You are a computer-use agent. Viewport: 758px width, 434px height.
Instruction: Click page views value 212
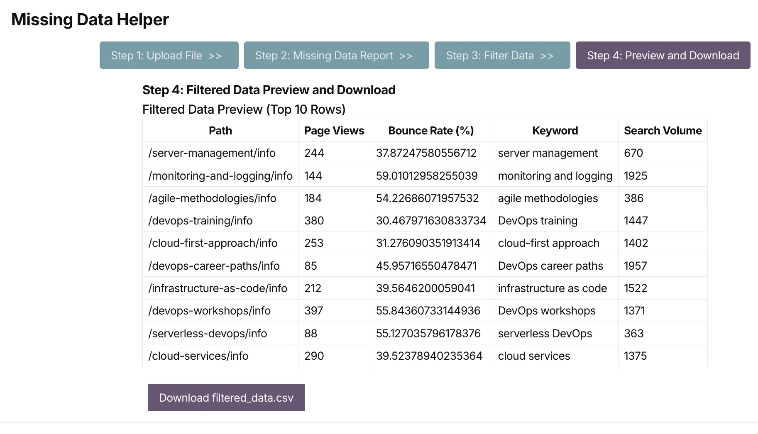coord(334,288)
